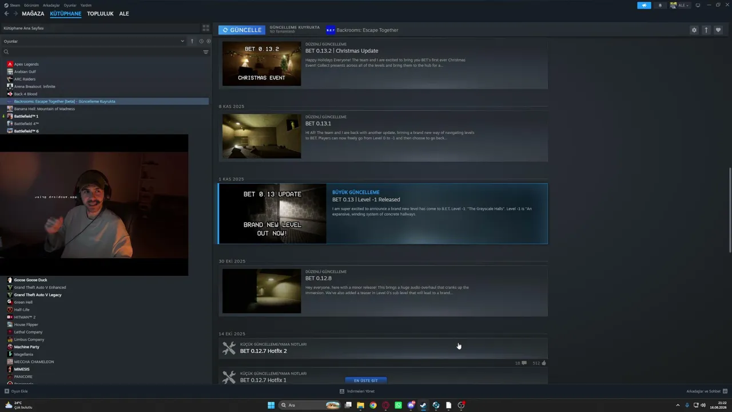732x412 pixels.
Task: Click Oyun Ekle to add a game
Action: tap(16, 391)
